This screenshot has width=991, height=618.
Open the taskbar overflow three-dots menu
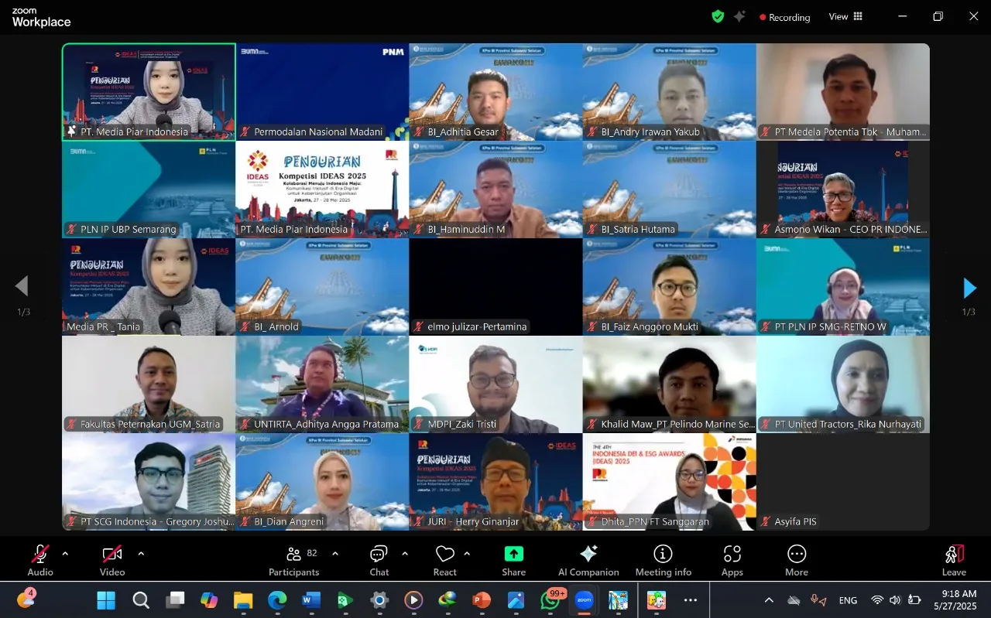click(691, 600)
